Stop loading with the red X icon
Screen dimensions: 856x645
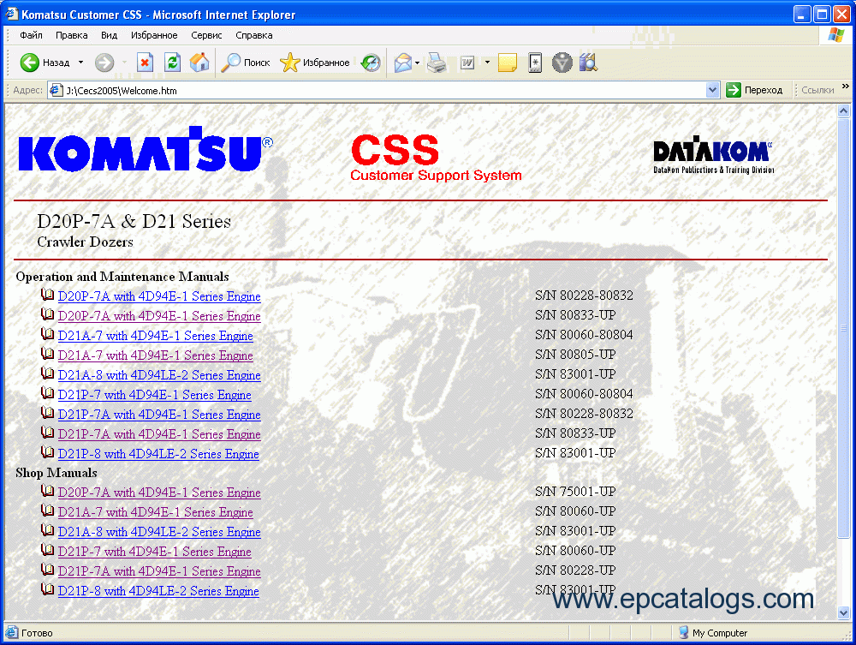(x=145, y=63)
